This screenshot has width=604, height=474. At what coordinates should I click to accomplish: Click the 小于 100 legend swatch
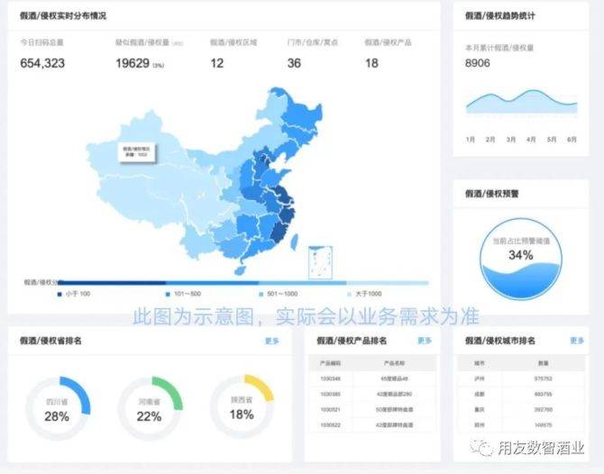[59, 294]
